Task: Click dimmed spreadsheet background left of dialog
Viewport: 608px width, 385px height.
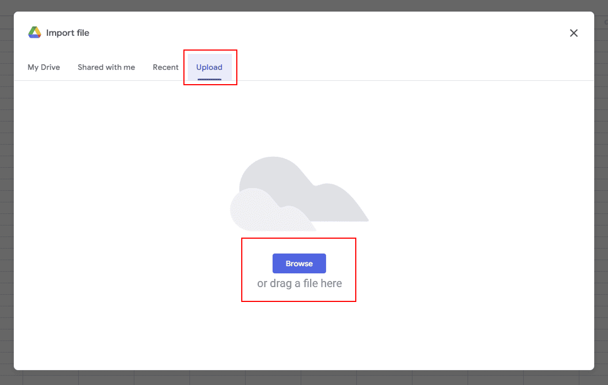Action: 6,193
